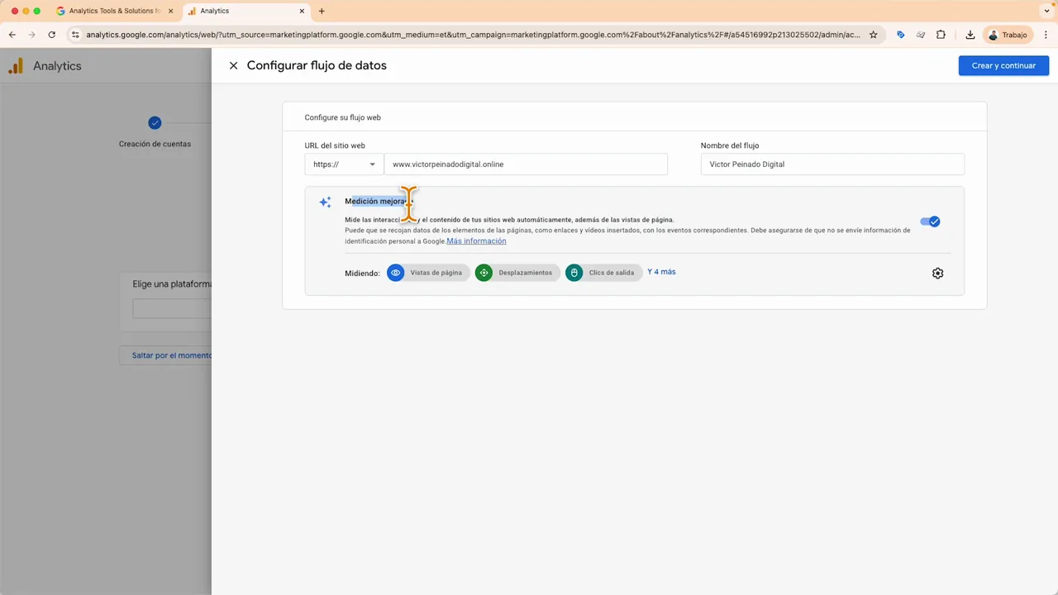Click the Nombre del flujo input field
The width and height of the screenshot is (1058, 595).
(832, 164)
